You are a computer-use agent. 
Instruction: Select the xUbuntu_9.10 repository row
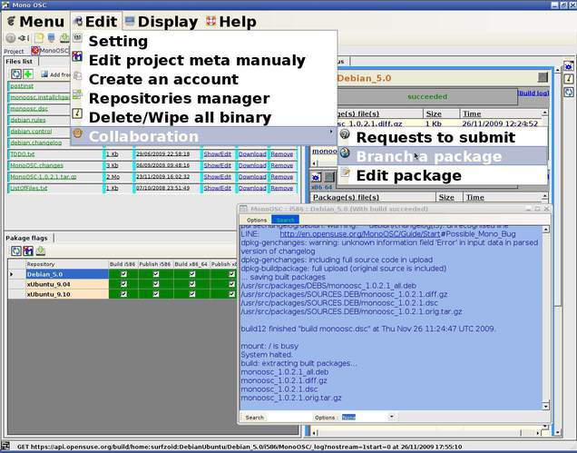(67, 294)
